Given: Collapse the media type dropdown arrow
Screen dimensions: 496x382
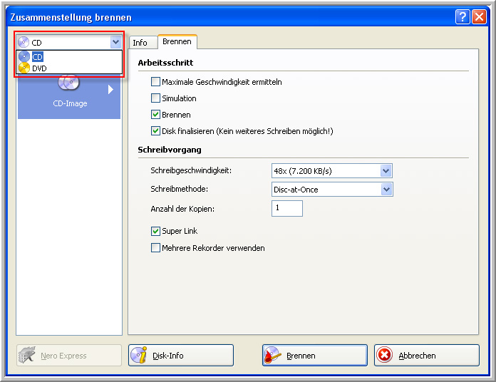Looking at the screenshot, I should click(115, 42).
